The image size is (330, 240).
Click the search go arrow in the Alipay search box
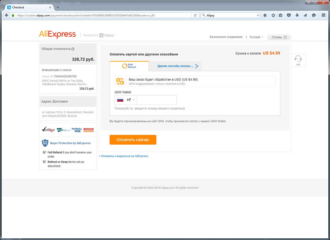click(x=258, y=15)
